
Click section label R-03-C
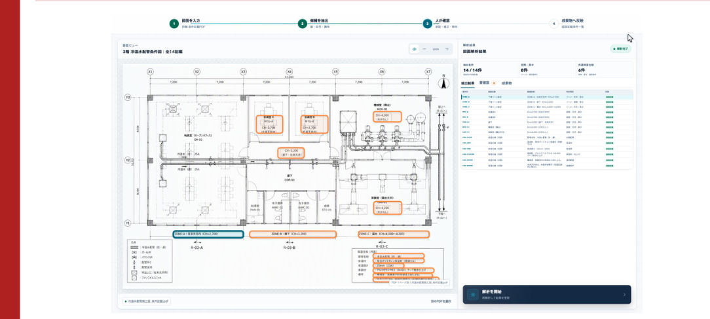tap(382, 246)
